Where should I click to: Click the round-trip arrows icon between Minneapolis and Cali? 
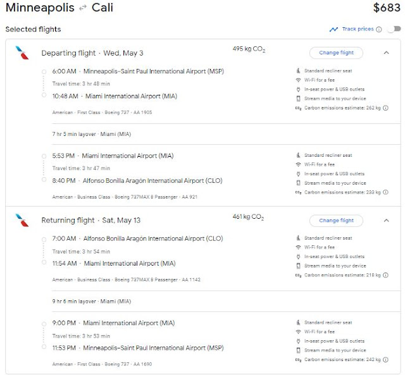83,8
